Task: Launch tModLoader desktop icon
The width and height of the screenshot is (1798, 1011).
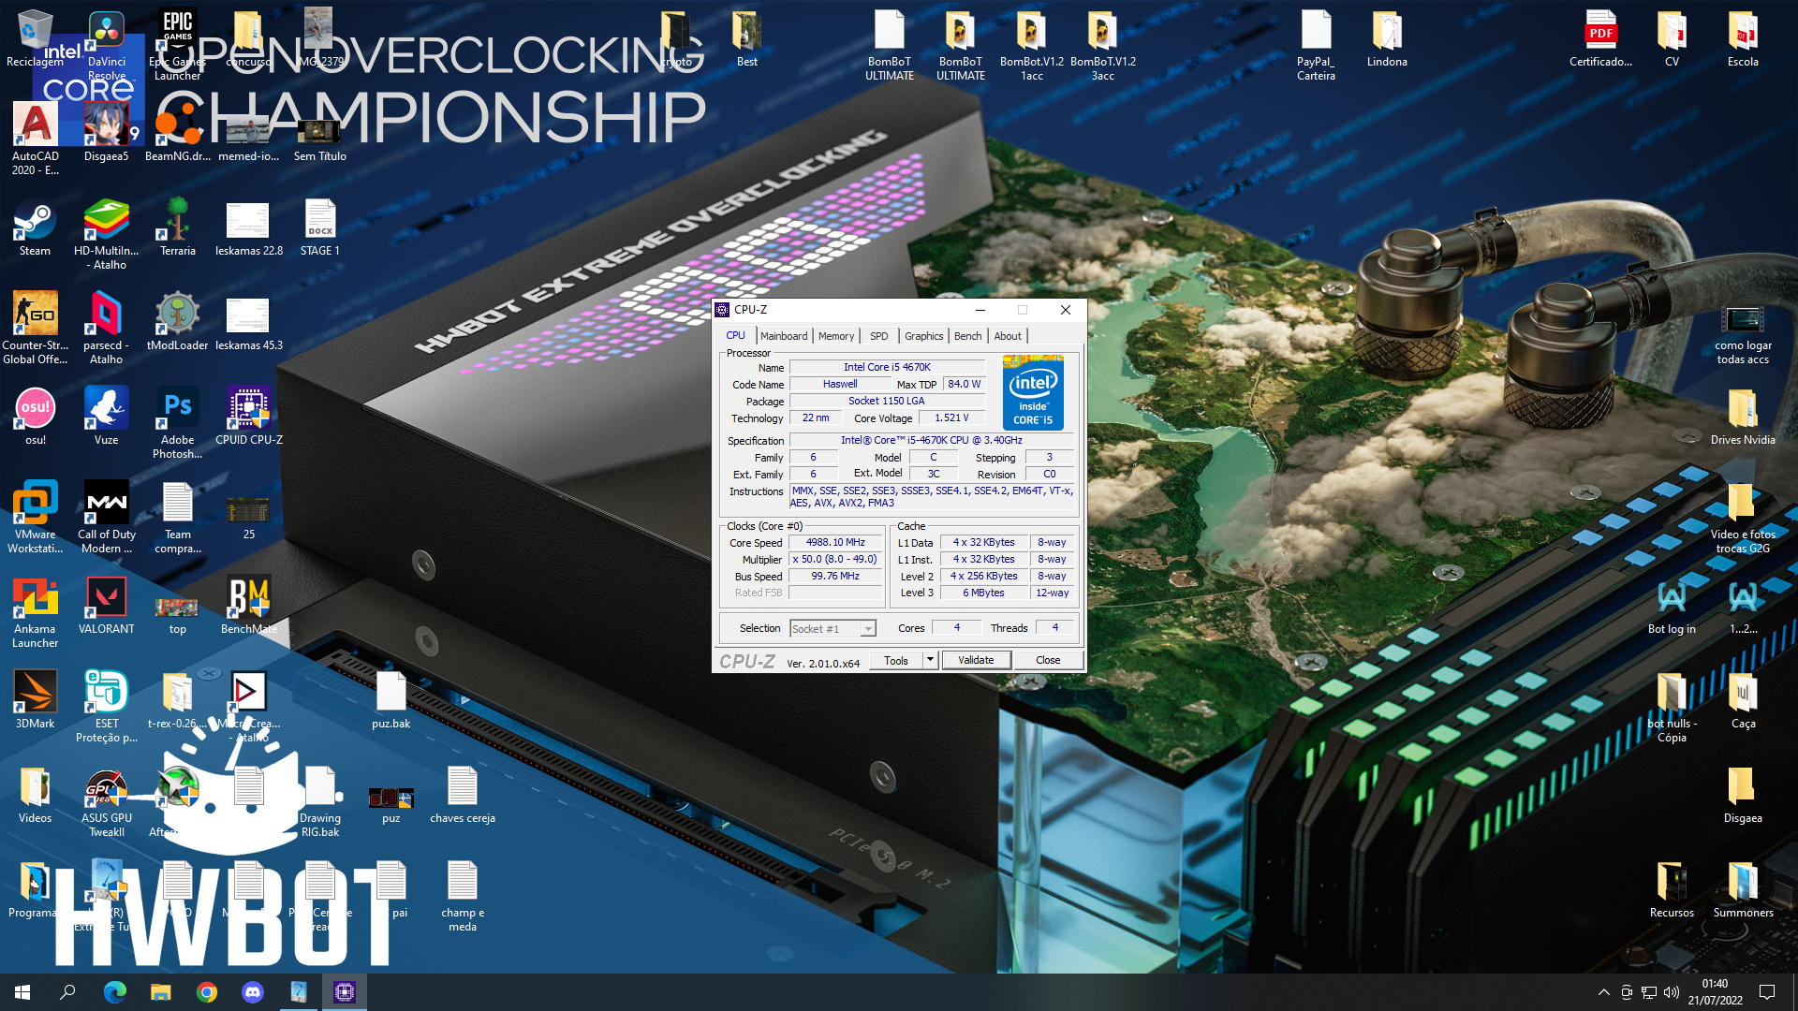Action: click(177, 321)
